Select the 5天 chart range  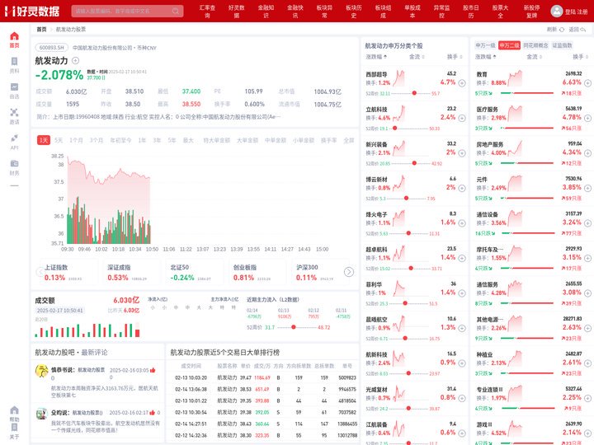click(x=59, y=140)
